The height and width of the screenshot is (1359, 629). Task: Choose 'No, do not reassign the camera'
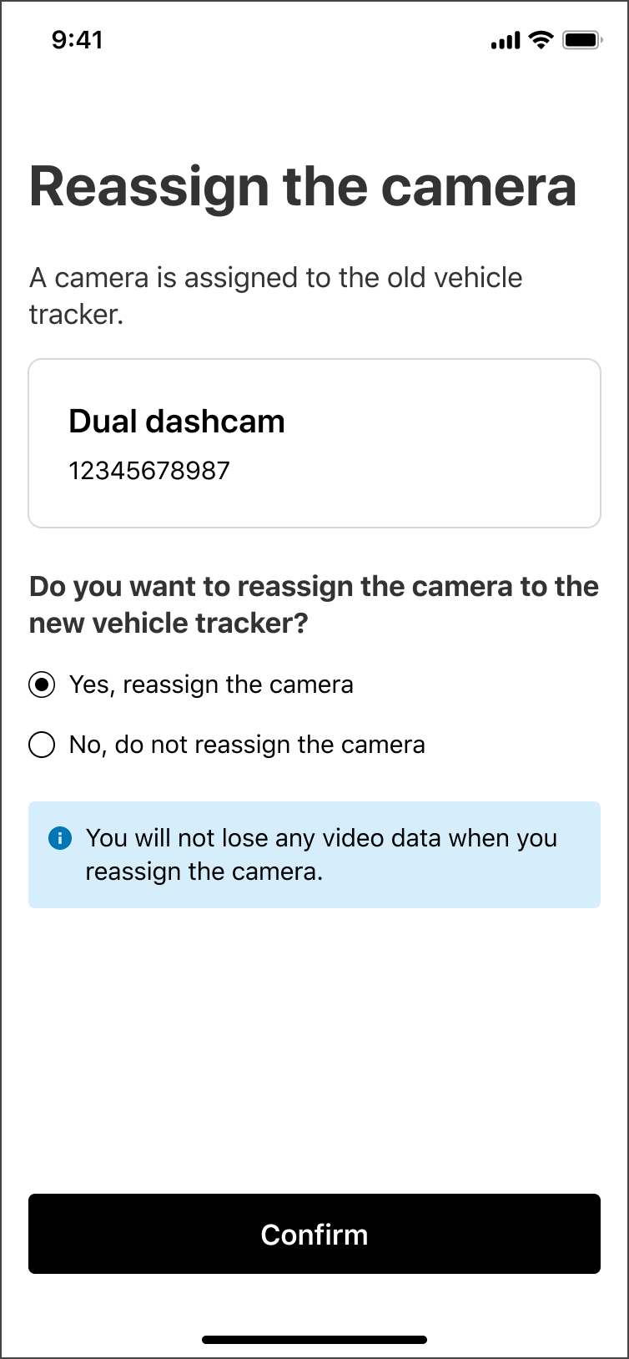point(41,744)
